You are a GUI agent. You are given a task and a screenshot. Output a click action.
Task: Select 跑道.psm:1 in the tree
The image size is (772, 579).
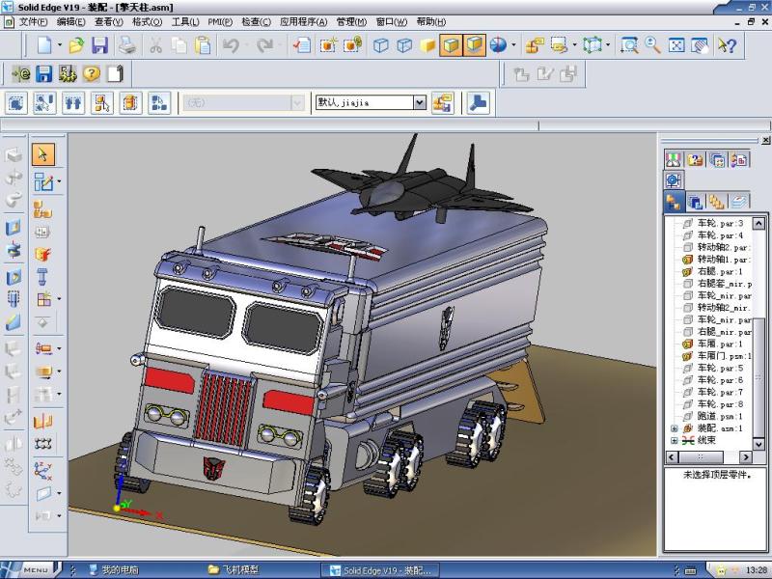point(719,417)
